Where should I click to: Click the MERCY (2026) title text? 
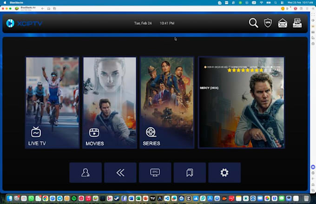(x=209, y=88)
